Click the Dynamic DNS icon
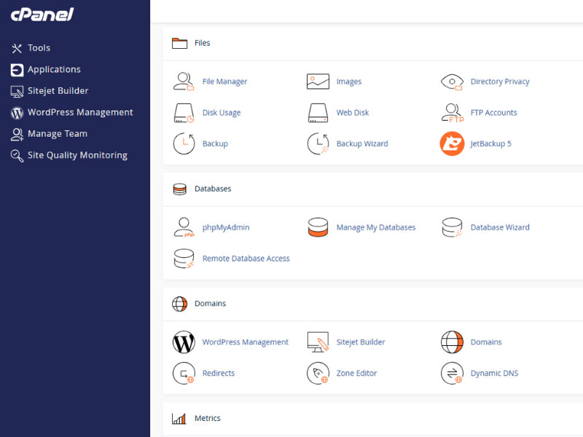Image resolution: width=583 pixels, height=437 pixels. 452,373
